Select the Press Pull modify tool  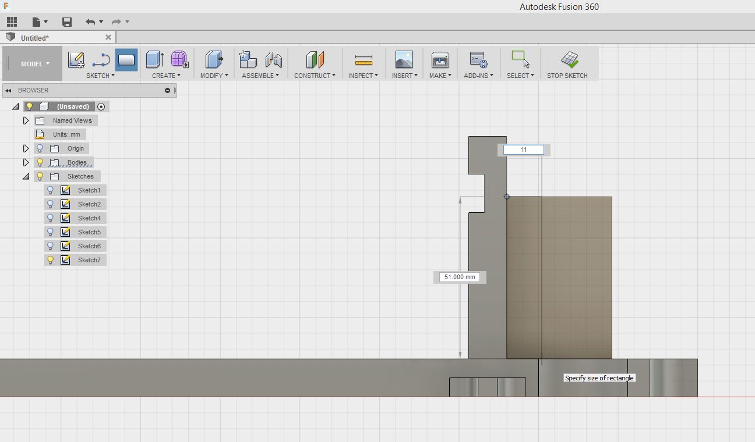(x=214, y=59)
